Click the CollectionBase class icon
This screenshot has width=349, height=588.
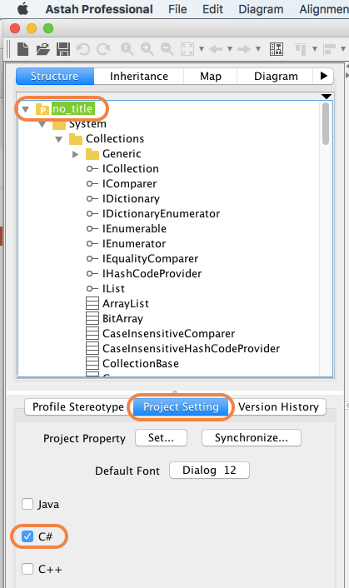[92, 363]
